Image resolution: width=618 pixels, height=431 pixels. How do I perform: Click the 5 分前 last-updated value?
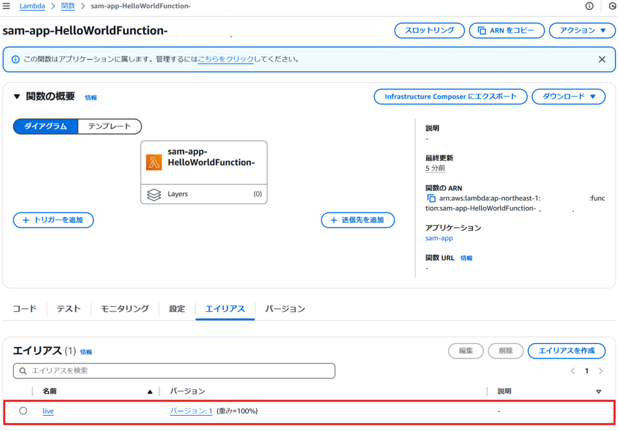click(435, 168)
